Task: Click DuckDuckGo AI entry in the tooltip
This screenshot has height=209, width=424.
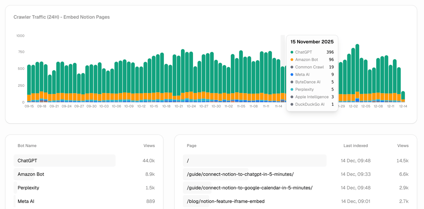Action: (310, 104)
